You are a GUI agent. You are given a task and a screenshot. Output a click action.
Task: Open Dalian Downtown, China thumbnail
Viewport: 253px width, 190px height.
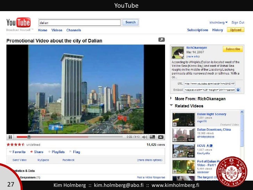coord(183,135)
